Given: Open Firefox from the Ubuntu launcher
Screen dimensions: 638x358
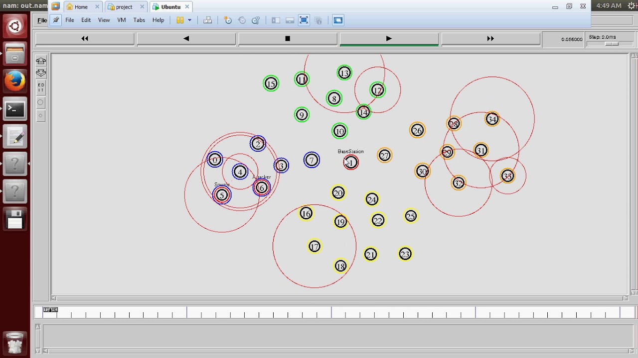Looking at the screenshot, I should pyautogui.click(x=15, y=82).
